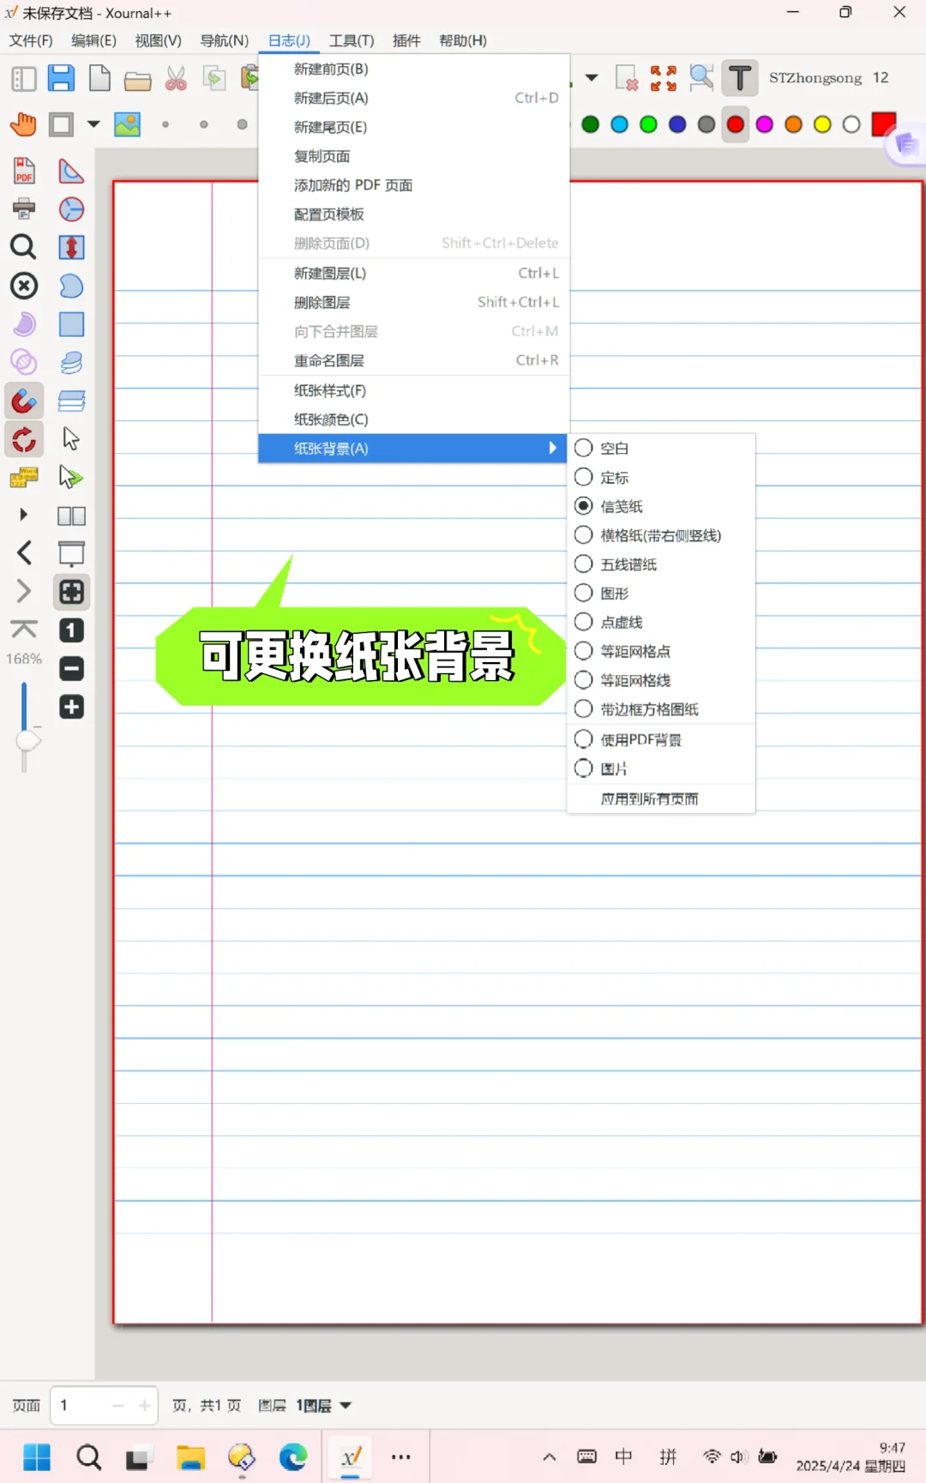
Task: Select the Insert image tool
Action: pos(127,124)
